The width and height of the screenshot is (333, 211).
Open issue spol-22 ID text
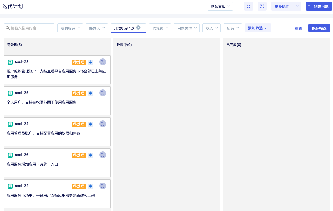22,186
